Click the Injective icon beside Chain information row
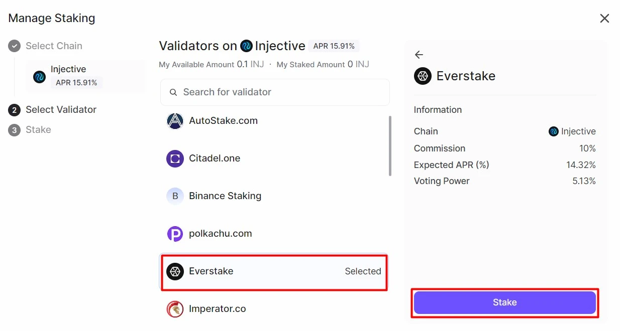 pos(555,131)
